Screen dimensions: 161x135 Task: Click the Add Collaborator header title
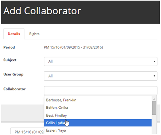pyautogui.click(x=42, y=11)
